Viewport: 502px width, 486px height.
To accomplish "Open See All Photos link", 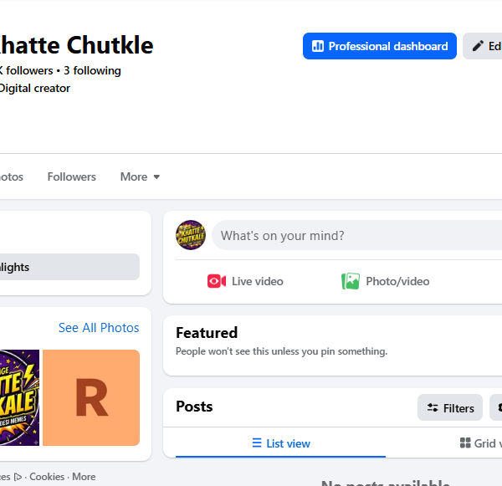I will pos(99,328).
